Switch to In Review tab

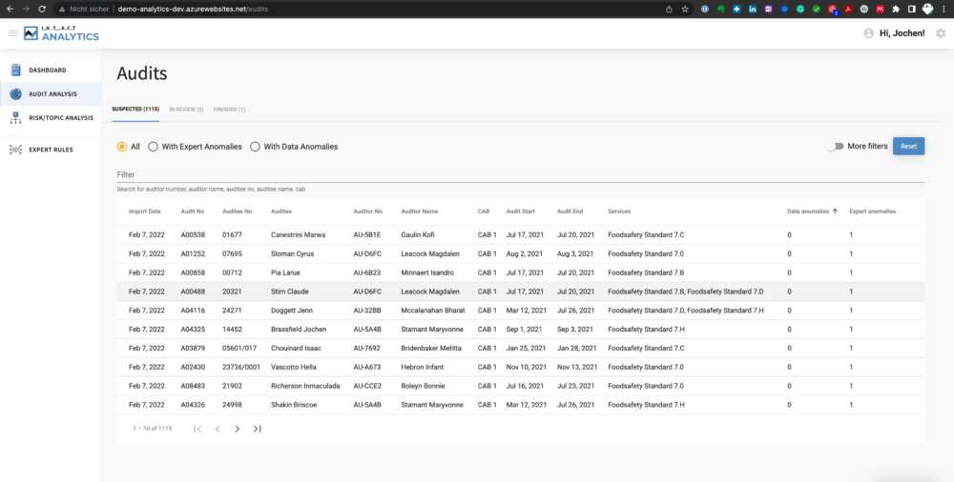pos(186,110)
